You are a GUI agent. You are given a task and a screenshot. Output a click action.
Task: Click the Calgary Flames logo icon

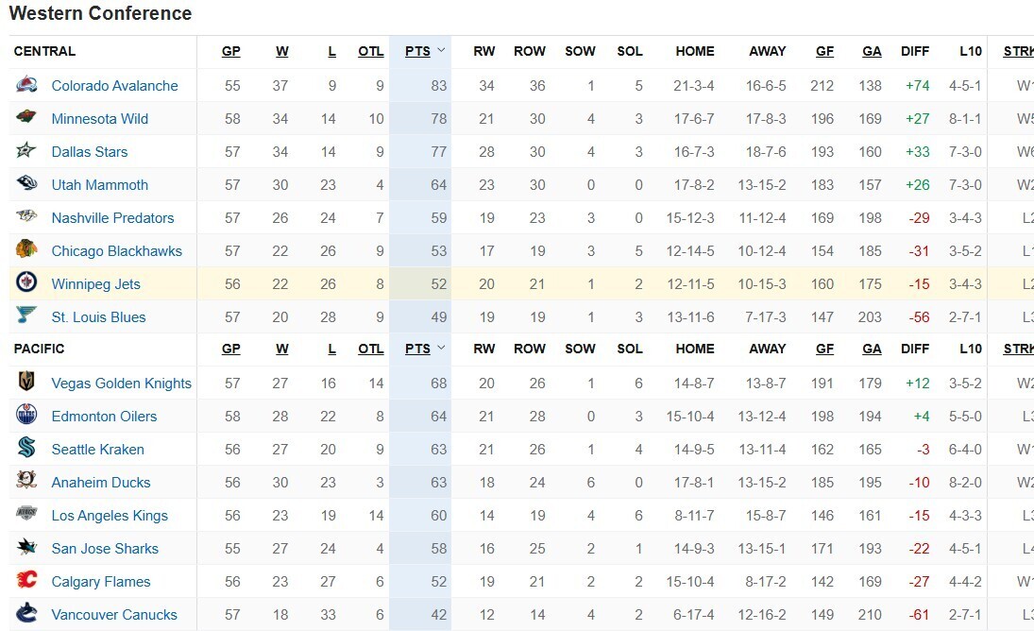point(27,580)
